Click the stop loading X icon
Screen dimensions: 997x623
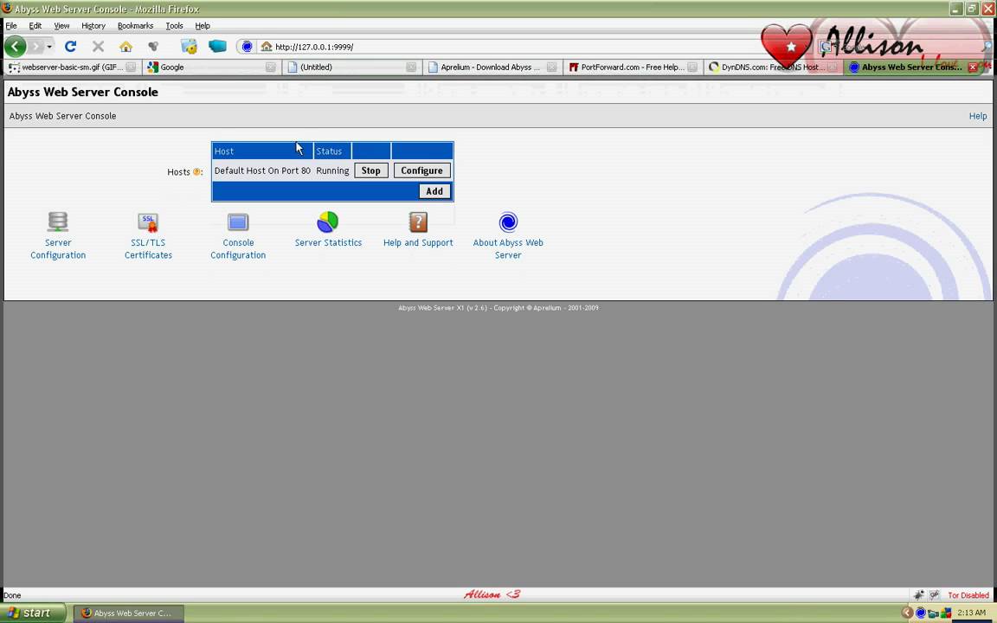[98, 47]
